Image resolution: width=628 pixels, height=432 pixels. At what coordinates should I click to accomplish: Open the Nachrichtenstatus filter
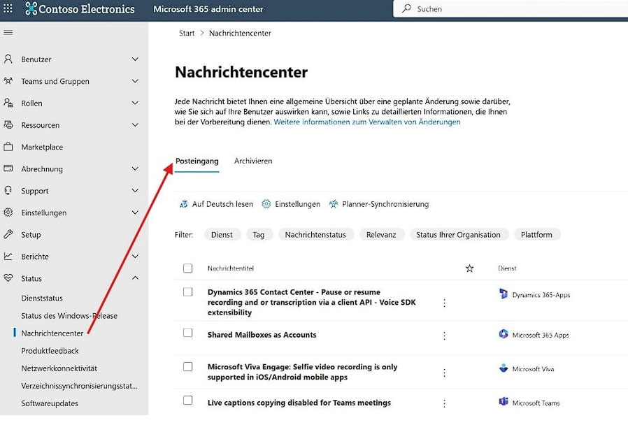[x=315, y=235]
